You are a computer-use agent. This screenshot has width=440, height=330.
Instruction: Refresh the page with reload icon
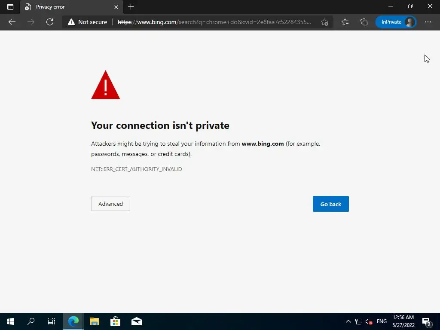pos(50,22)
